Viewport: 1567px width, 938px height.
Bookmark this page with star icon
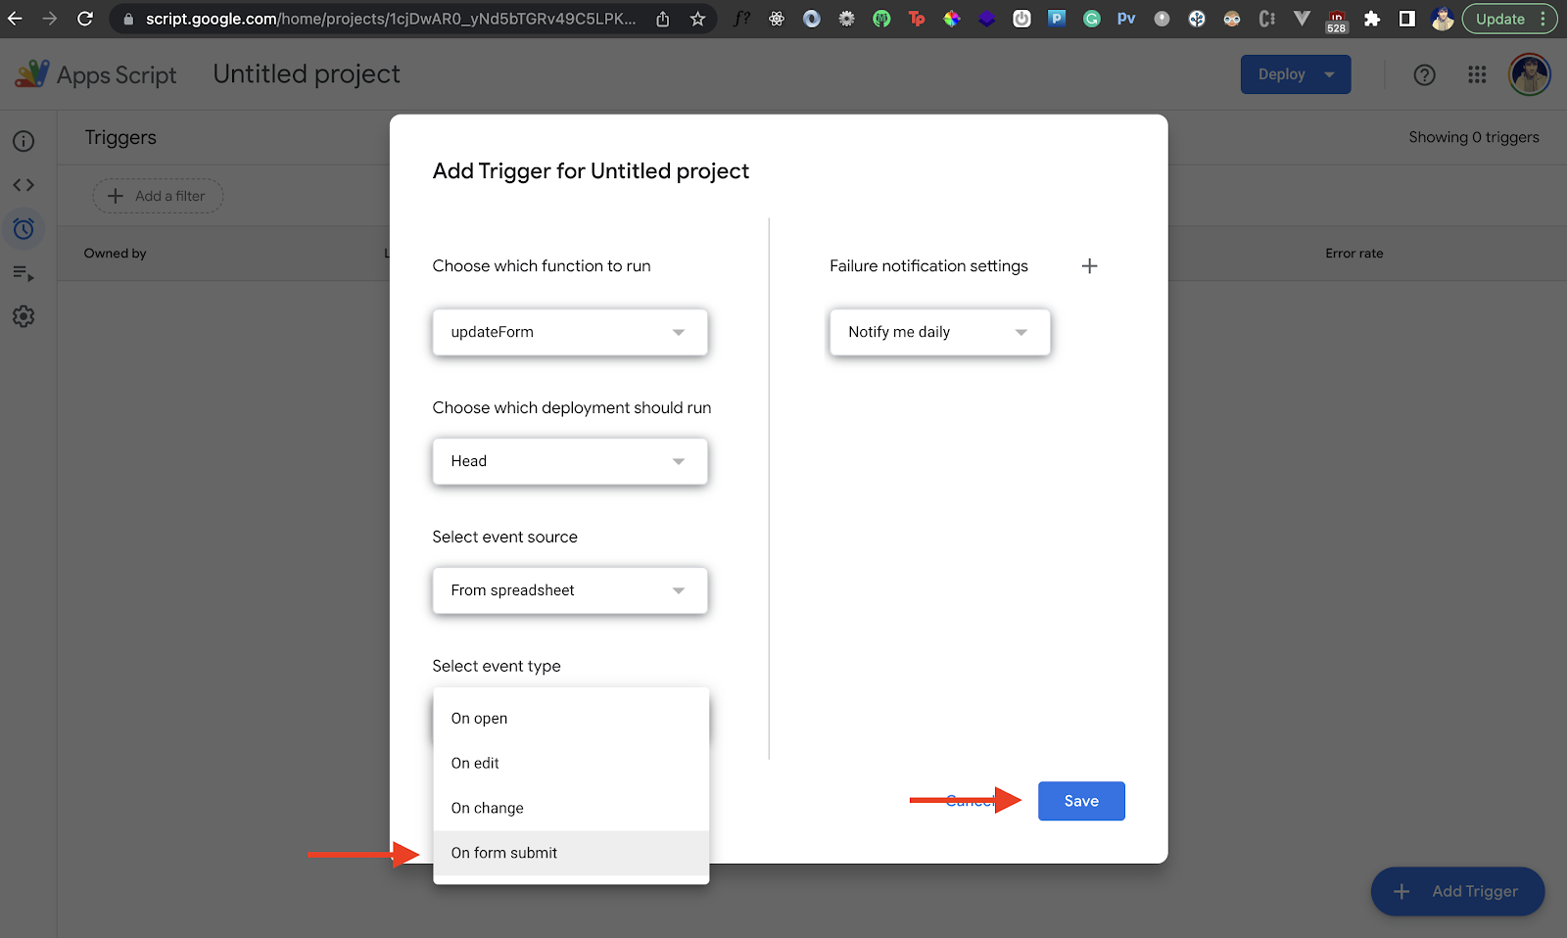pos(697,19)
